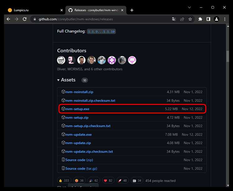Go back with the browser back arrow
The width and height of the screenshot is (233, 191).
pyautogui.click(x=8, y=19)
